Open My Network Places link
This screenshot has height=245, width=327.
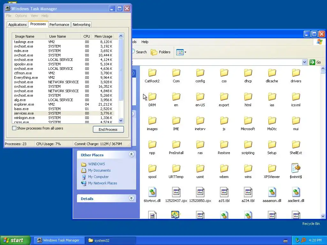(x=103, y=183)
